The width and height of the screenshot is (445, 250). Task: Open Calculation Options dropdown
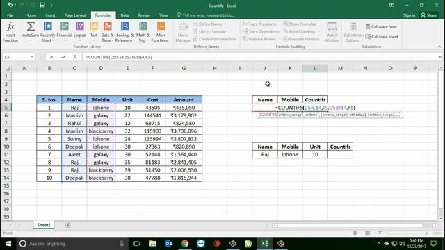pos(353,32)
